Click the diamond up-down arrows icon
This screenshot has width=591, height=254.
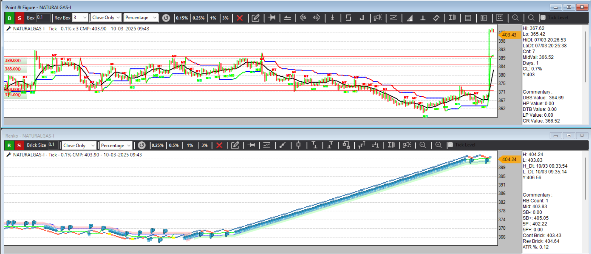[436, 18]
